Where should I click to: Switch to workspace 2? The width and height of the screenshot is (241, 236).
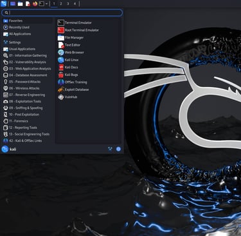coord(61,4)
